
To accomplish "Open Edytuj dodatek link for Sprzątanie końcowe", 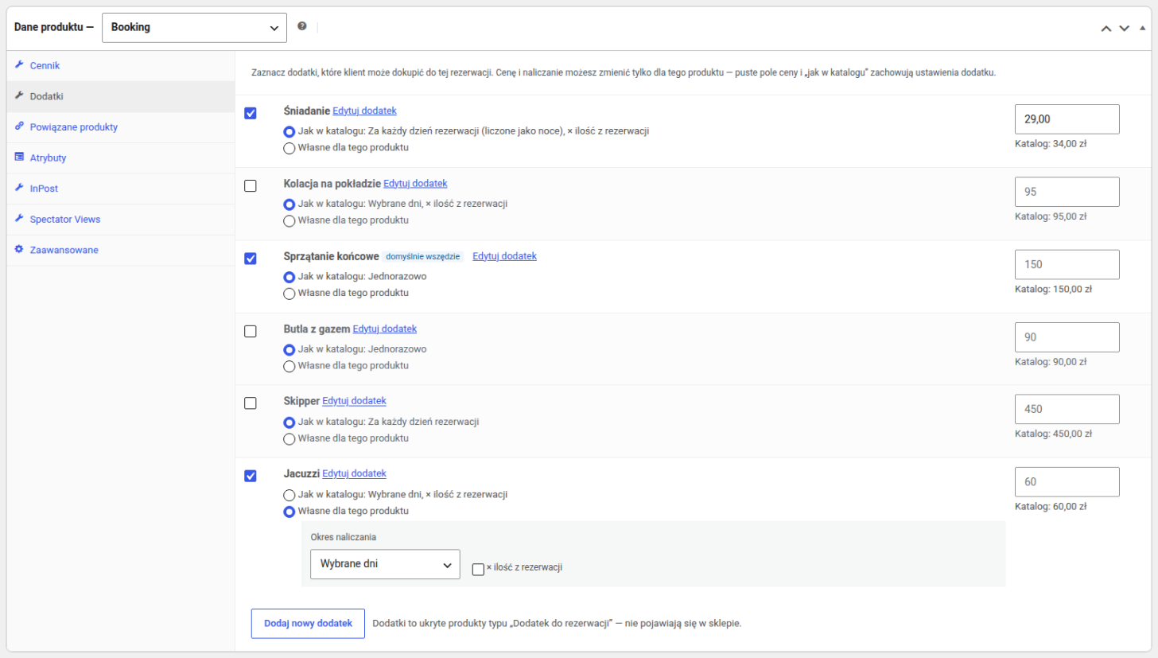I will click(x=504, y=256).
